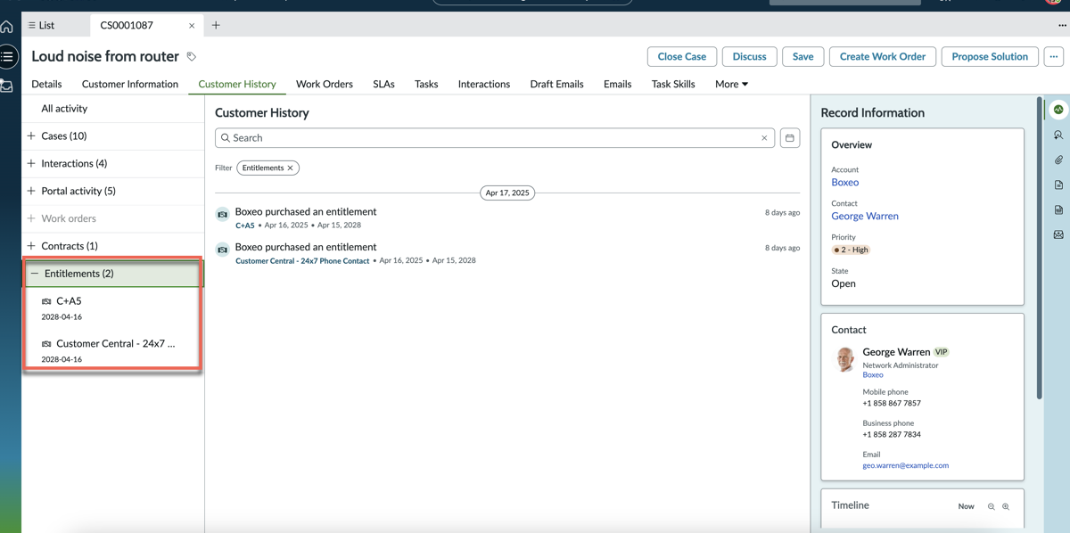Open the three-dot more actions button
1070x533 pixels.
tap(1054, 56)
